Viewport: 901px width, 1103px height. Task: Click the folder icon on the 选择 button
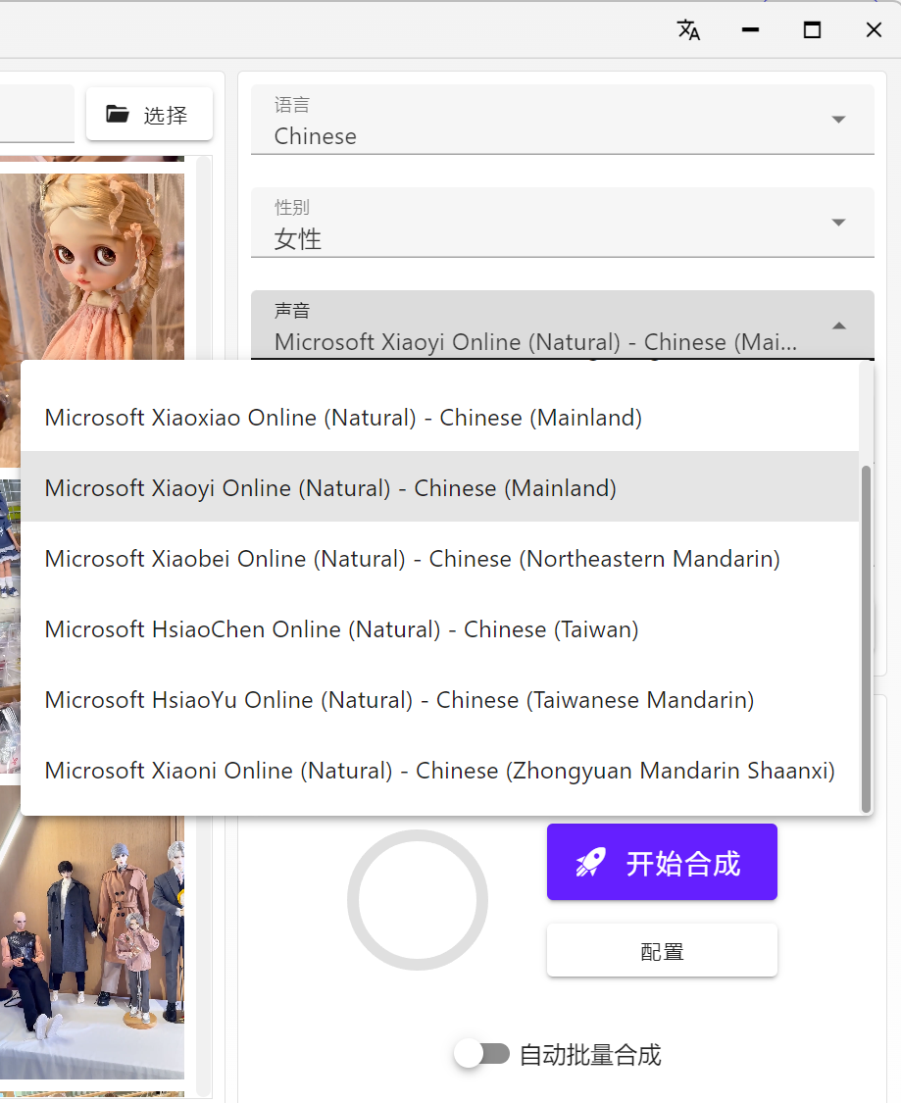tap(118, 114)
